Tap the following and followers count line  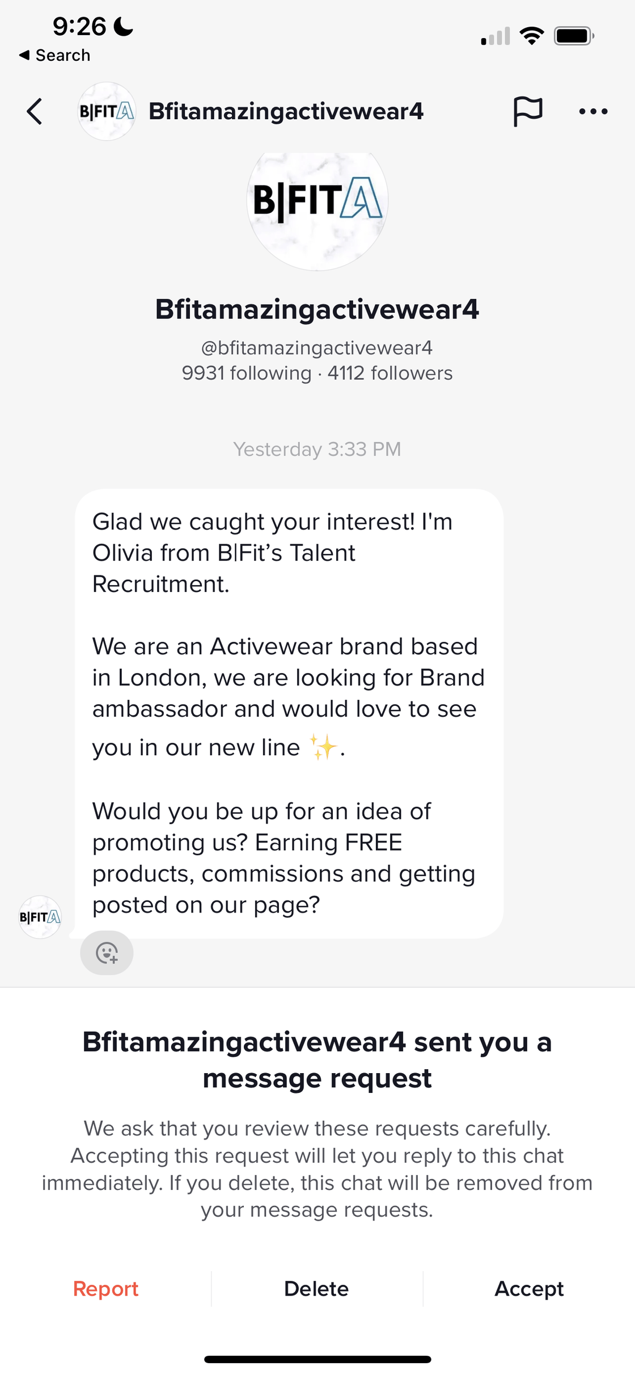(317, 373)
